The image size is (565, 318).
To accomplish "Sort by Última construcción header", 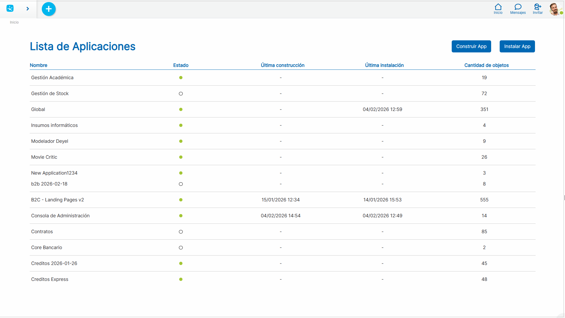I will (282, 65).
